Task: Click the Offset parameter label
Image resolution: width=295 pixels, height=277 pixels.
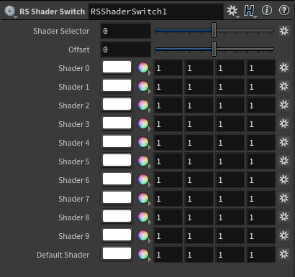Action: 79,50
